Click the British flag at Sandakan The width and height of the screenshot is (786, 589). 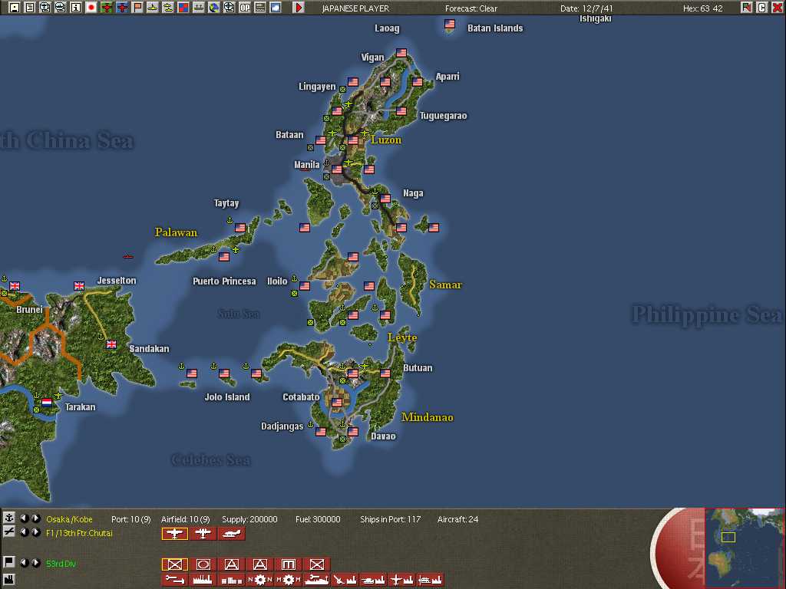coord(111,344)
